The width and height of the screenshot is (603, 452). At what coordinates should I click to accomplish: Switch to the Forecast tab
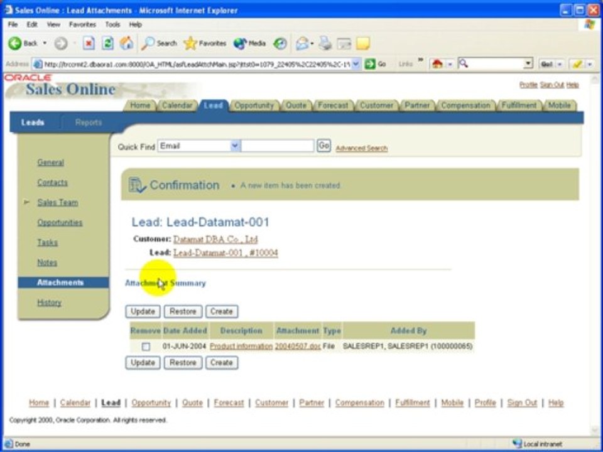pyautogui.click(x=333, y=105)
